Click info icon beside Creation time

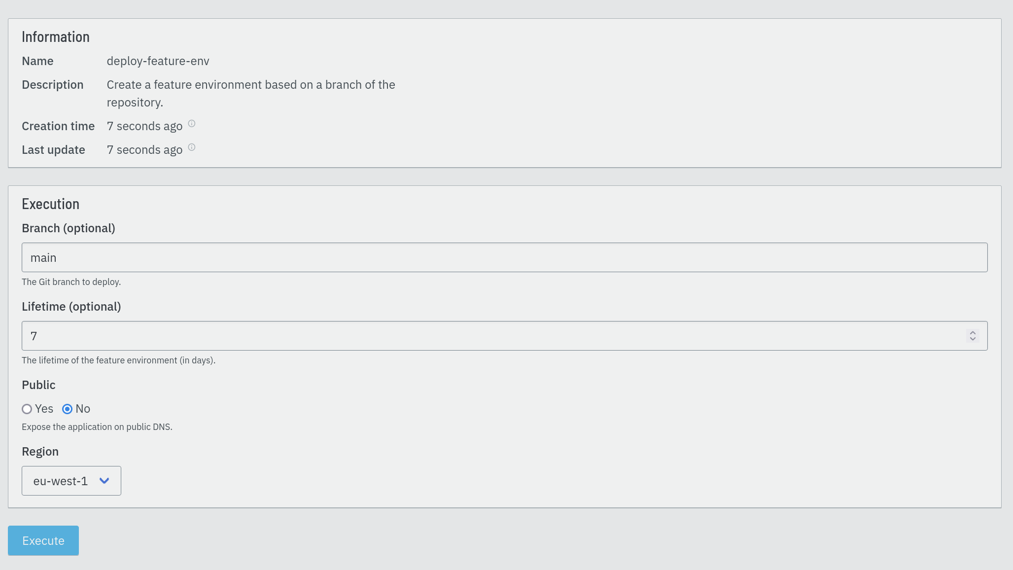click(x=192, y=124)
